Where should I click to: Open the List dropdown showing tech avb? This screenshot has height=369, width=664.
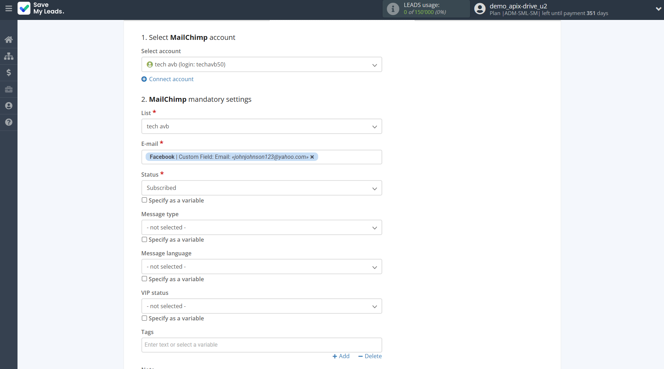tap(261, 127)
